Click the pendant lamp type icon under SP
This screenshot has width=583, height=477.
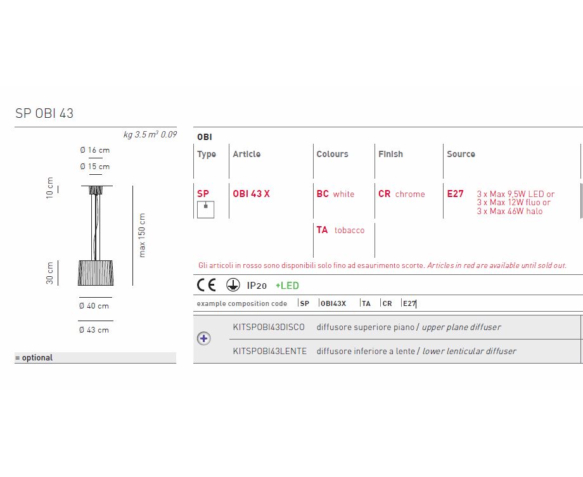point(205,209)
